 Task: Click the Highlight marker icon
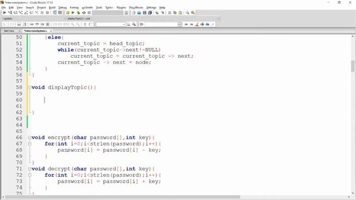pyautogui.click(x=197, y=24)
